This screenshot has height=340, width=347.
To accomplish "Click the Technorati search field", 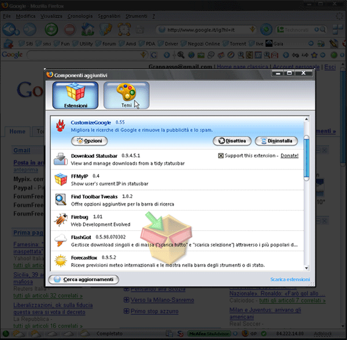I will (297, 29).
